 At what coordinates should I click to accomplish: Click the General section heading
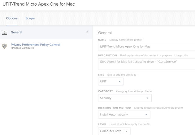[x=105, y=33]
